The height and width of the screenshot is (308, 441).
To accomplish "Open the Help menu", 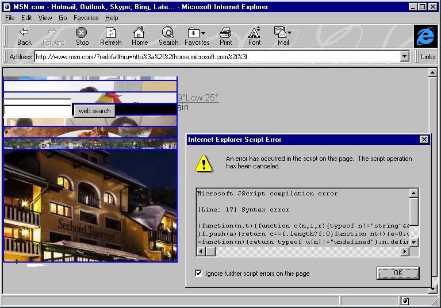I will [x=111, y=18].
